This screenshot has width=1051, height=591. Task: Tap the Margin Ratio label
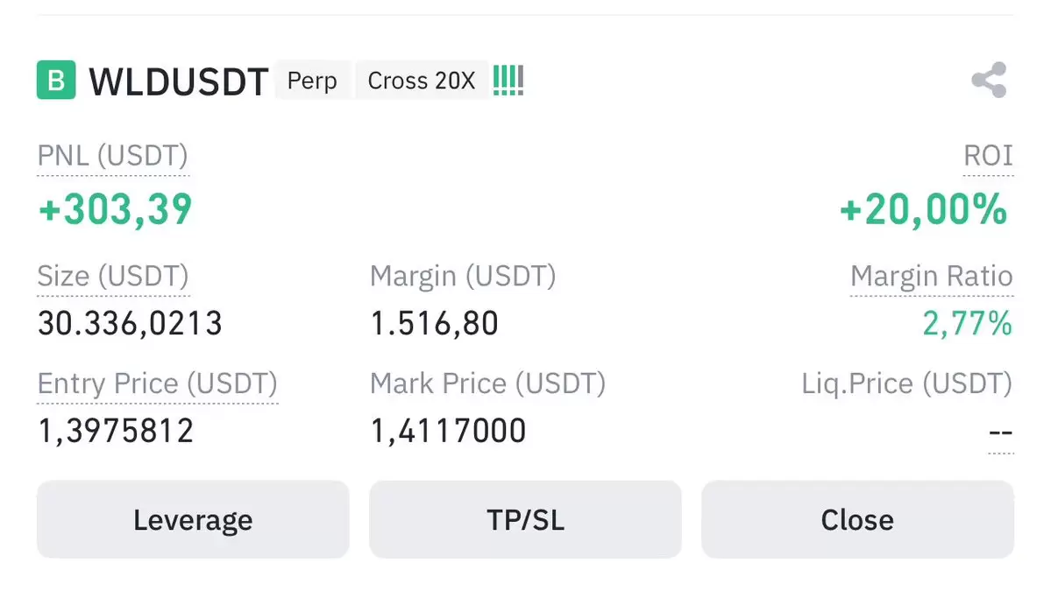click(x=932, y=277)
